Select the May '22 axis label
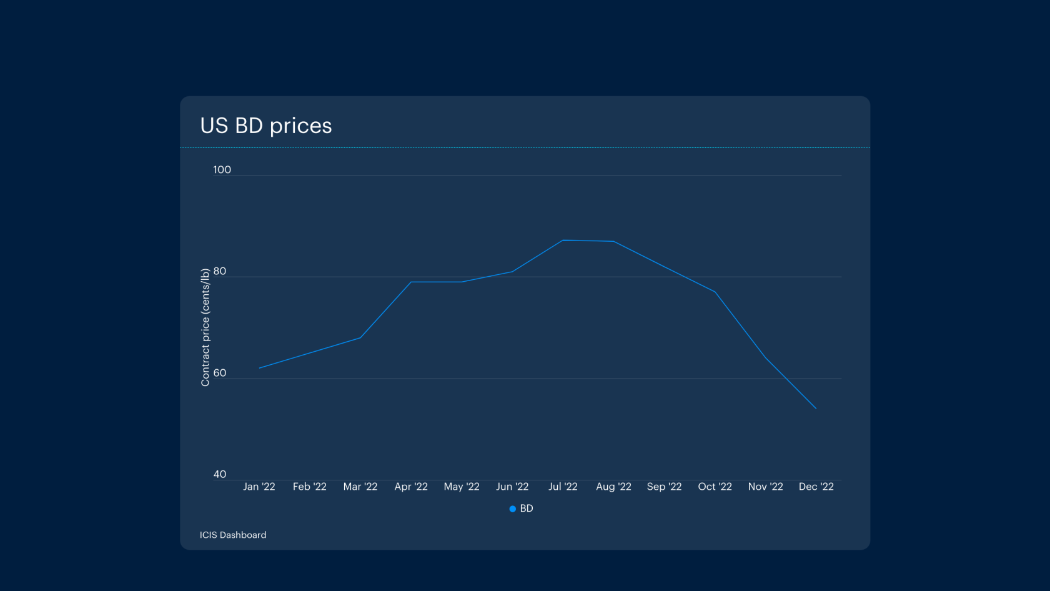The height and width of the screenshot is (591, 1050). tap(462, 487)
